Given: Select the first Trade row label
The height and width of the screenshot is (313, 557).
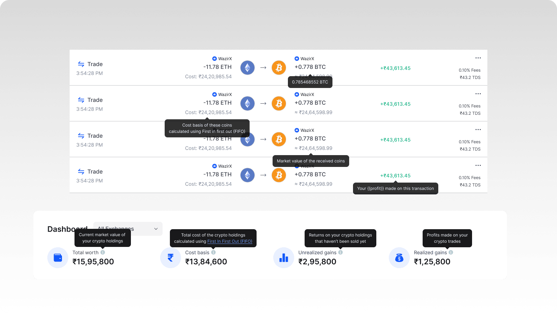Looking at the screenshot, I should coord(95,64).
